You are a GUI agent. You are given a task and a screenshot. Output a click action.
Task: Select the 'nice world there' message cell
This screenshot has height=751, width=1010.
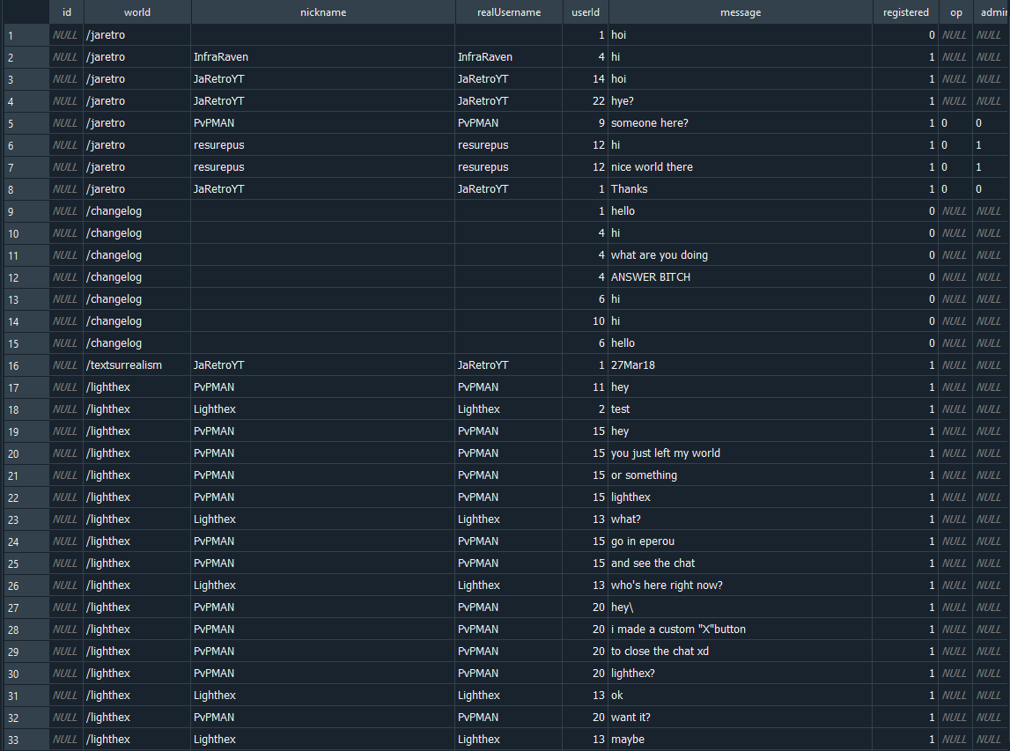click(652, 167)
